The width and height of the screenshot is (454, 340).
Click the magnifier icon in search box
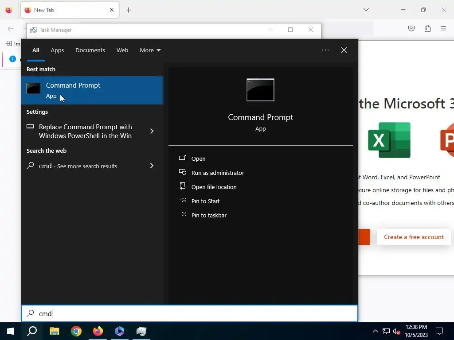pos(31,313)
